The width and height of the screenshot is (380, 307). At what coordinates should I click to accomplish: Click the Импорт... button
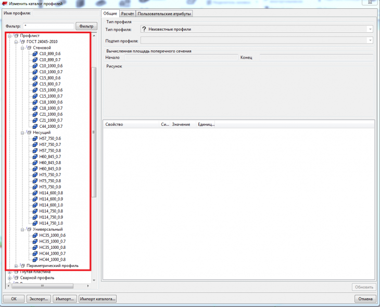pyautogui.click(x=65, y=299)
